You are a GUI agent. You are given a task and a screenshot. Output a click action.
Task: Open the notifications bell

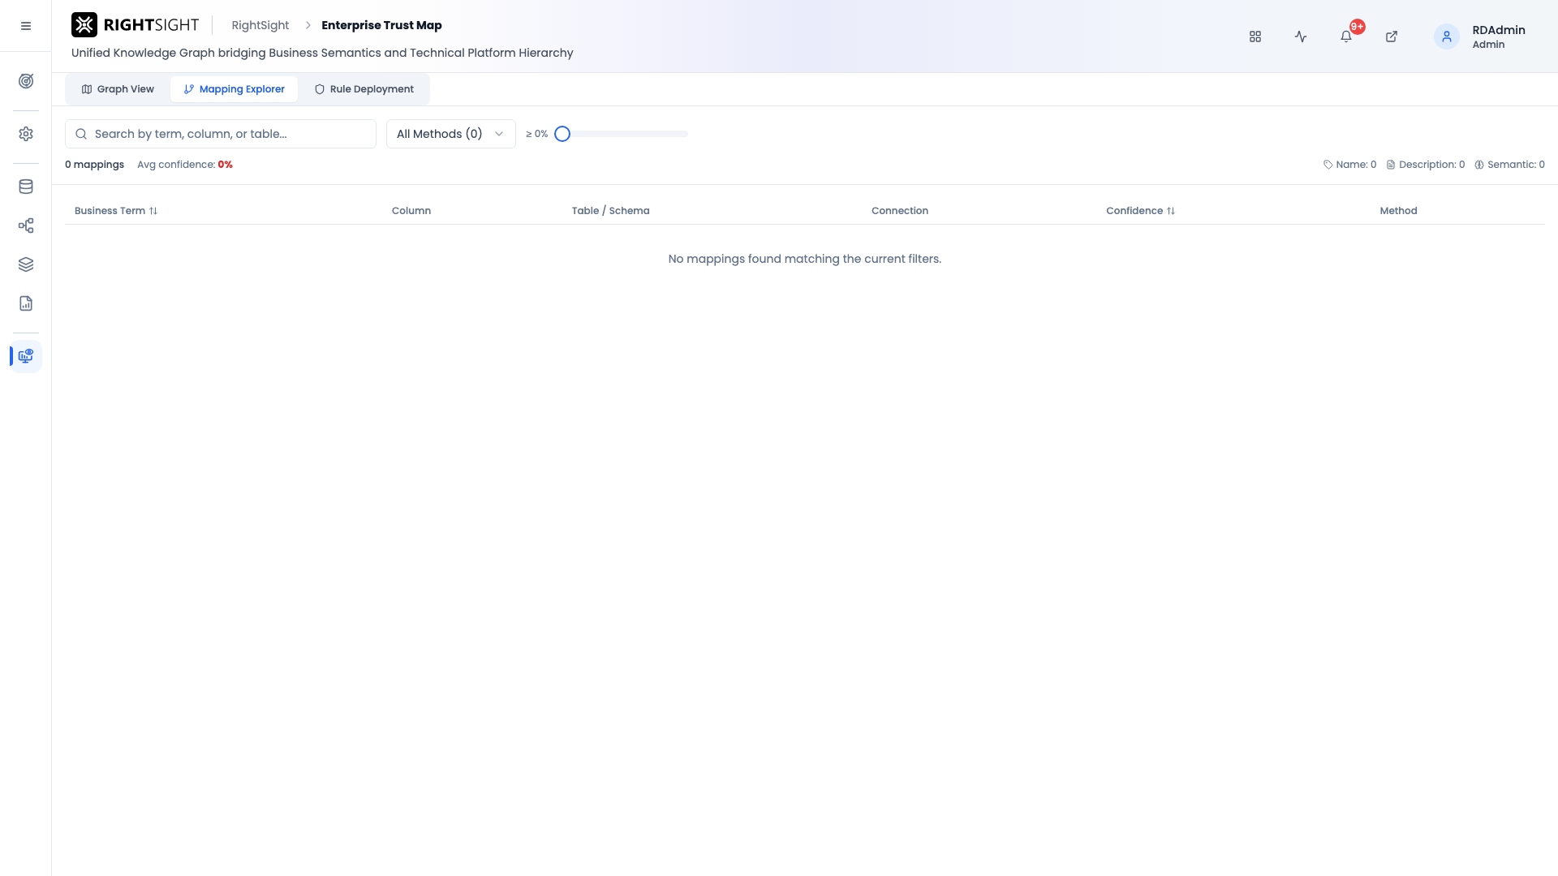coord(1346,36)
